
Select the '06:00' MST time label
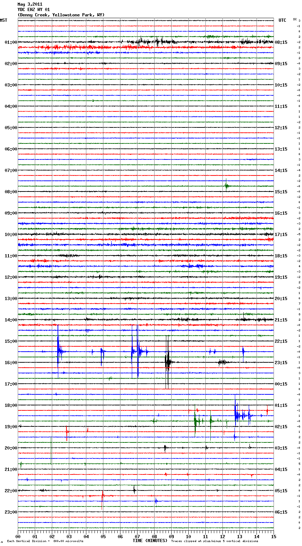click(11, 149)
